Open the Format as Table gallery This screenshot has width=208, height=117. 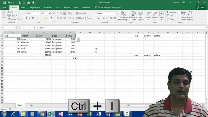(x=133, y=16)
